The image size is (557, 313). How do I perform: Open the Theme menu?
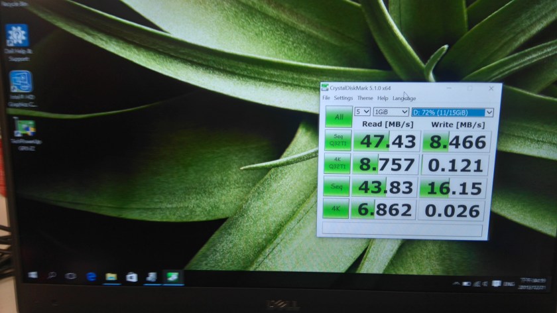tap(365, 98)
